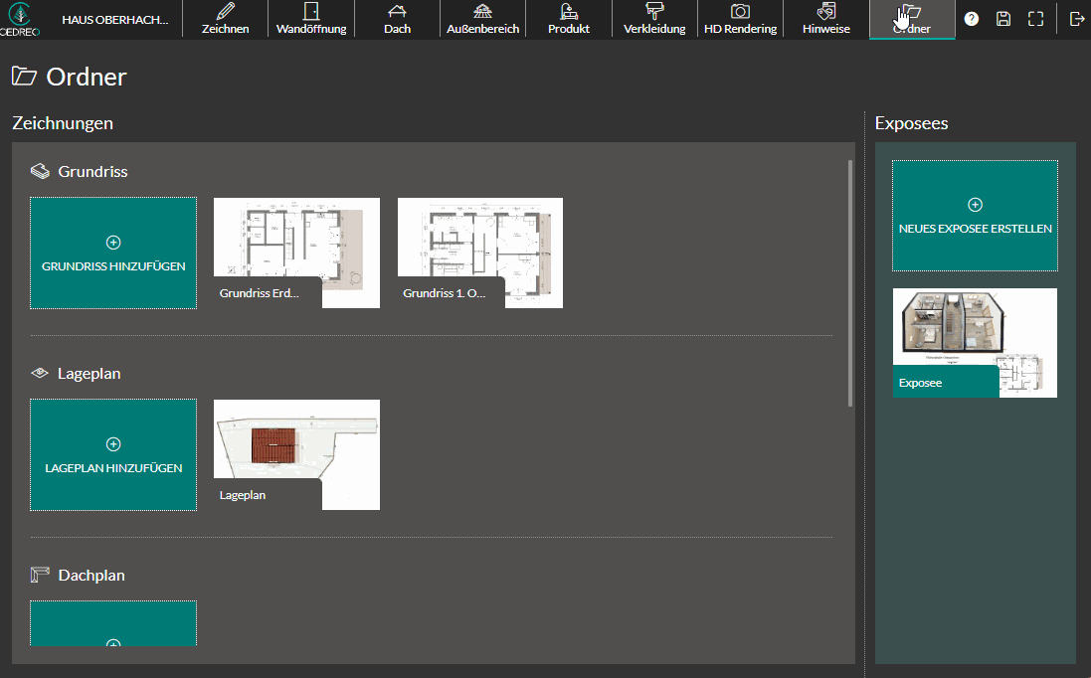
Task: Open the Grundriss 1. OG thumbnail
Action: (x=480, y=252)
